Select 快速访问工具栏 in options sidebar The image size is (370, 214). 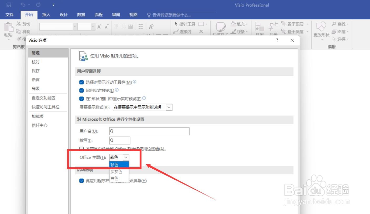[x=48, y=107]
